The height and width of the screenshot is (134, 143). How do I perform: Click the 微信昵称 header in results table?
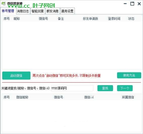pyautogui.click(x=22, y=97)
